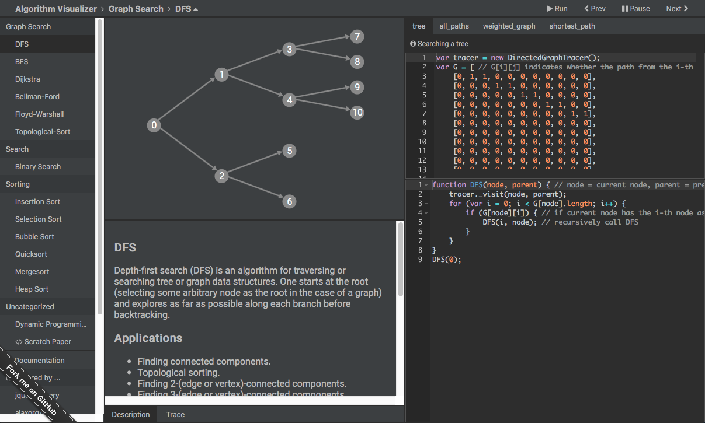The image size is (705, 423).
Task: Advance with the Next button
Action: [677, 9]
